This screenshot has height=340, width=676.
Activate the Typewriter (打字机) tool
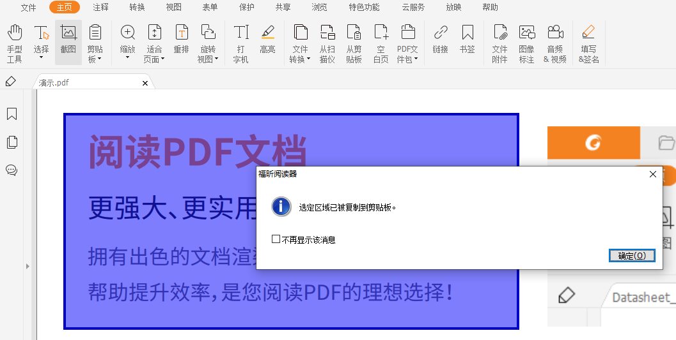pyautogui.click(x=240, y=43)
